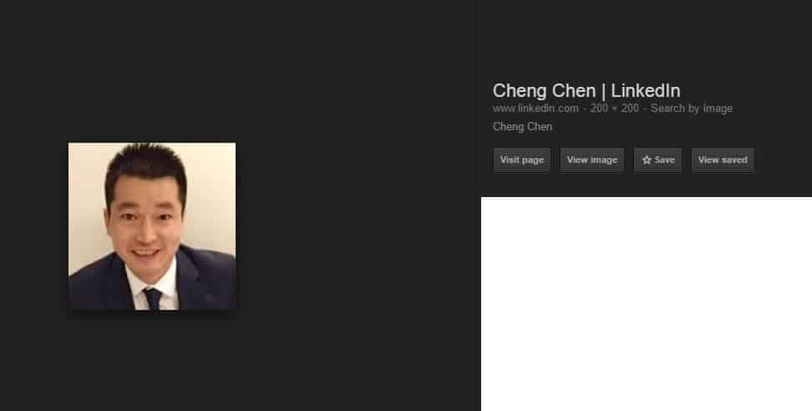Screen dimensions: 812x411
Task: Select the 'Search by image' link
Action: tap(692, 109)
